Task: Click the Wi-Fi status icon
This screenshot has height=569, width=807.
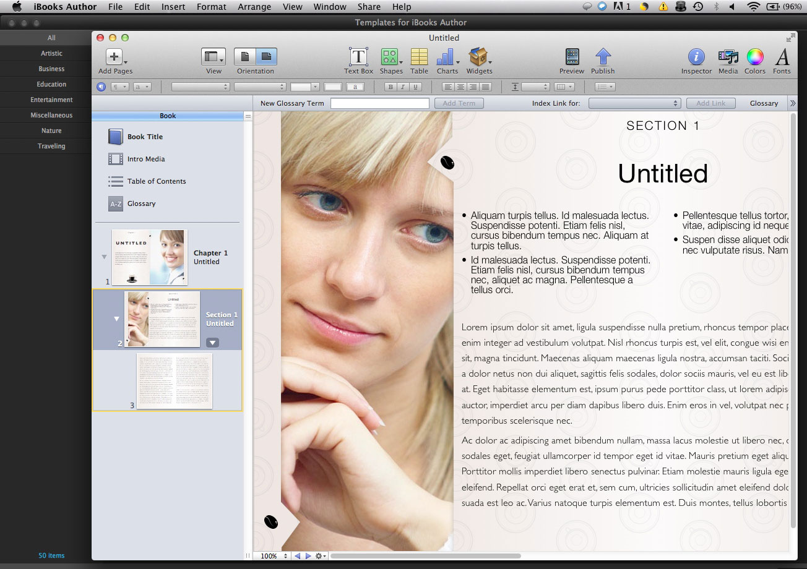Action: 753,7
